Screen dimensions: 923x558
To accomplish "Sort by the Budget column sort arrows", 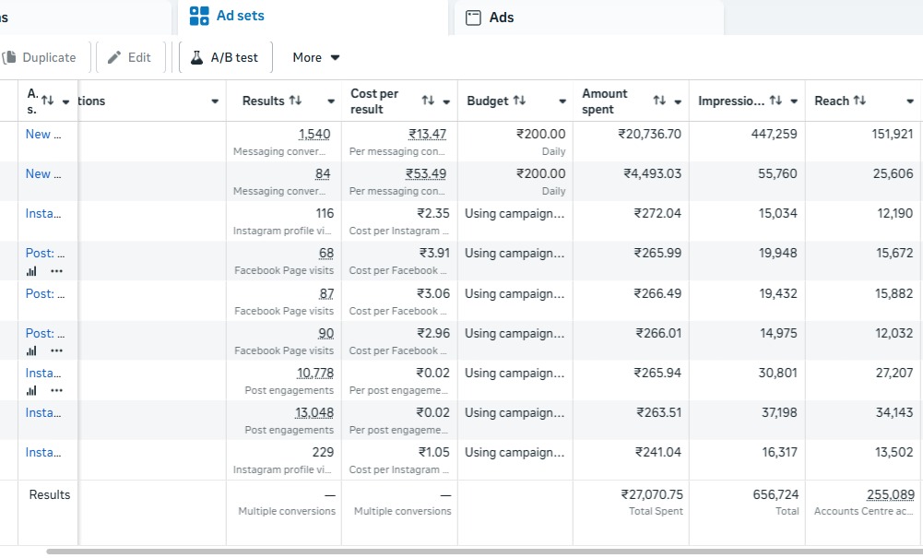I will click(519, 101).
